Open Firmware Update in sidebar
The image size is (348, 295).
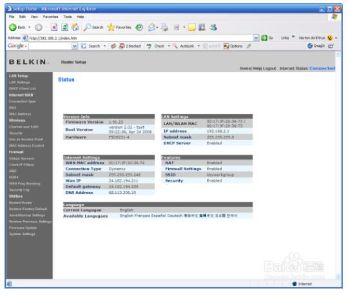[x=23, y=228]
